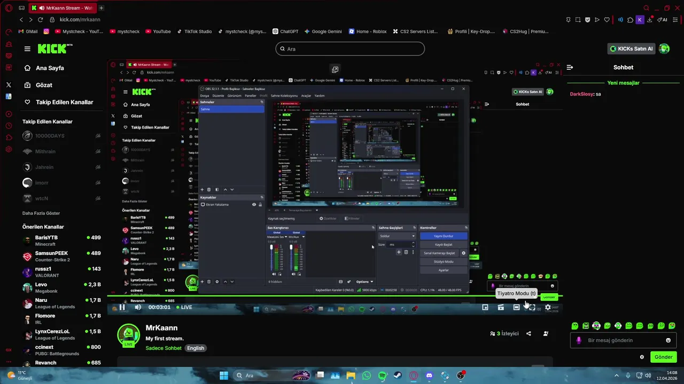The width and height of the screenshot is (684, 384).
Task: Switch the player to fullscreen
Action: click(x=532, y=307)
